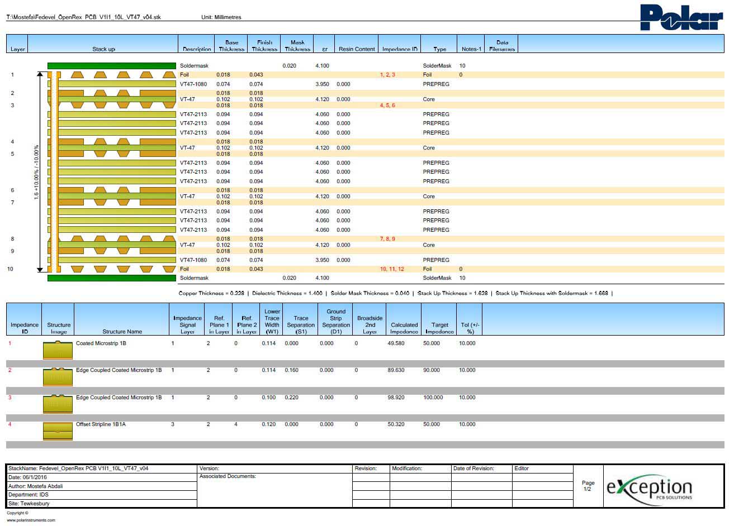This screenshot has width=734, height=526.
Task: Click the Base Thickness column header
Action: (x=231, y=46)
